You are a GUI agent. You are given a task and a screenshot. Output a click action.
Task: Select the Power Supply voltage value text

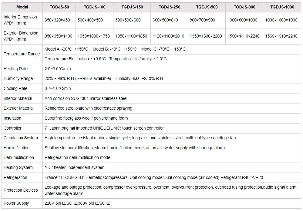pos(77,203)
